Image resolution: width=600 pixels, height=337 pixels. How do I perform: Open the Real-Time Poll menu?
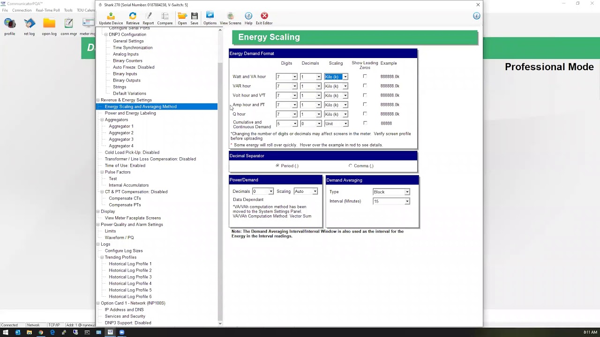48,10
